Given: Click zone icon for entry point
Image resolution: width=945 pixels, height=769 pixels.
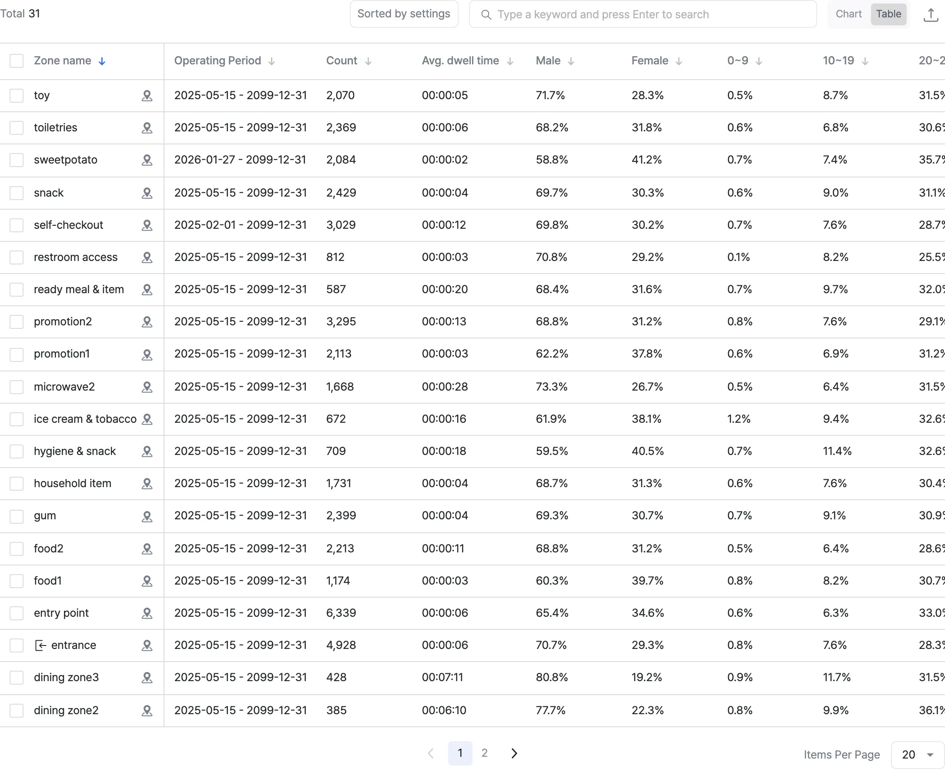Looking at the screenshot, I should coord(147,613).
